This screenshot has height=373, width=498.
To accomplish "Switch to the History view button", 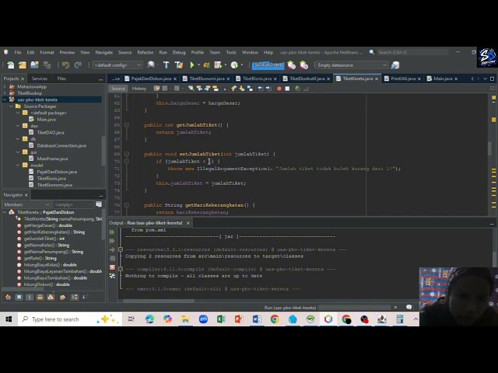I will point(139,89).
